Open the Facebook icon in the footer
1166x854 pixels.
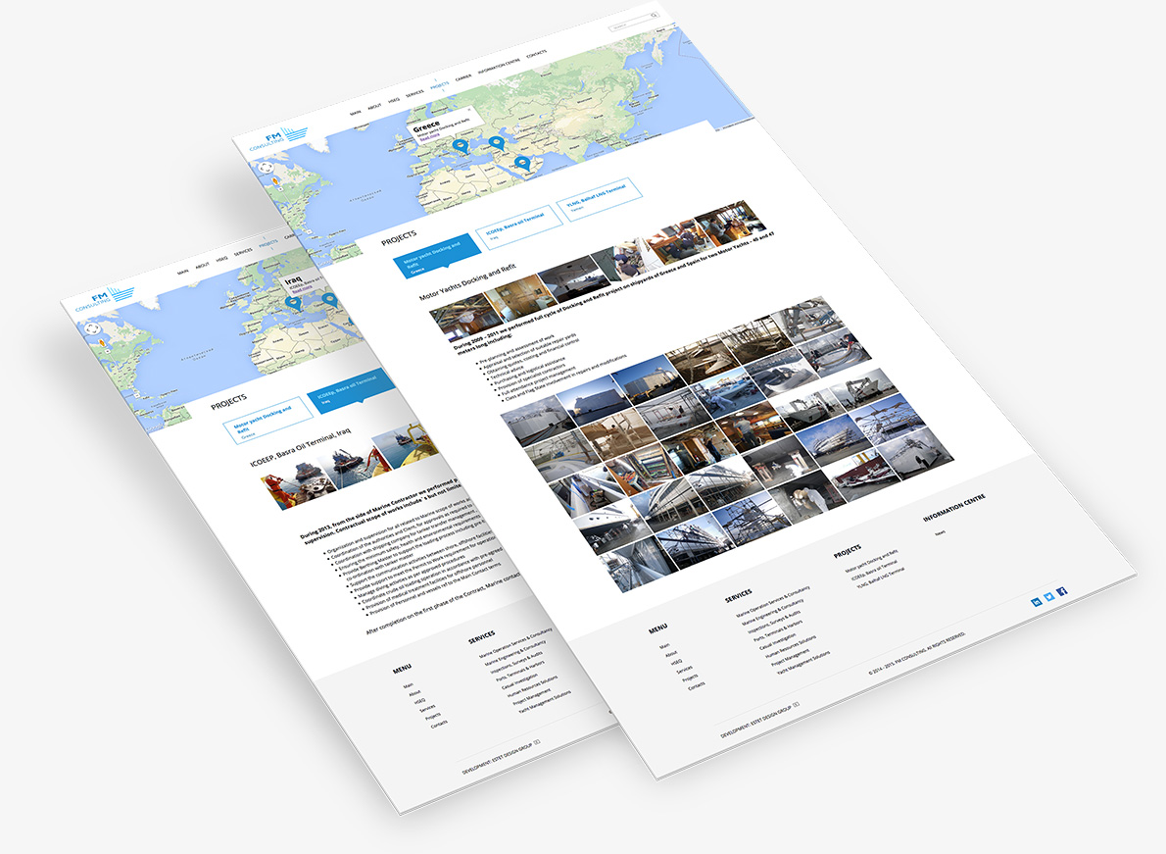pos(1062,591)
